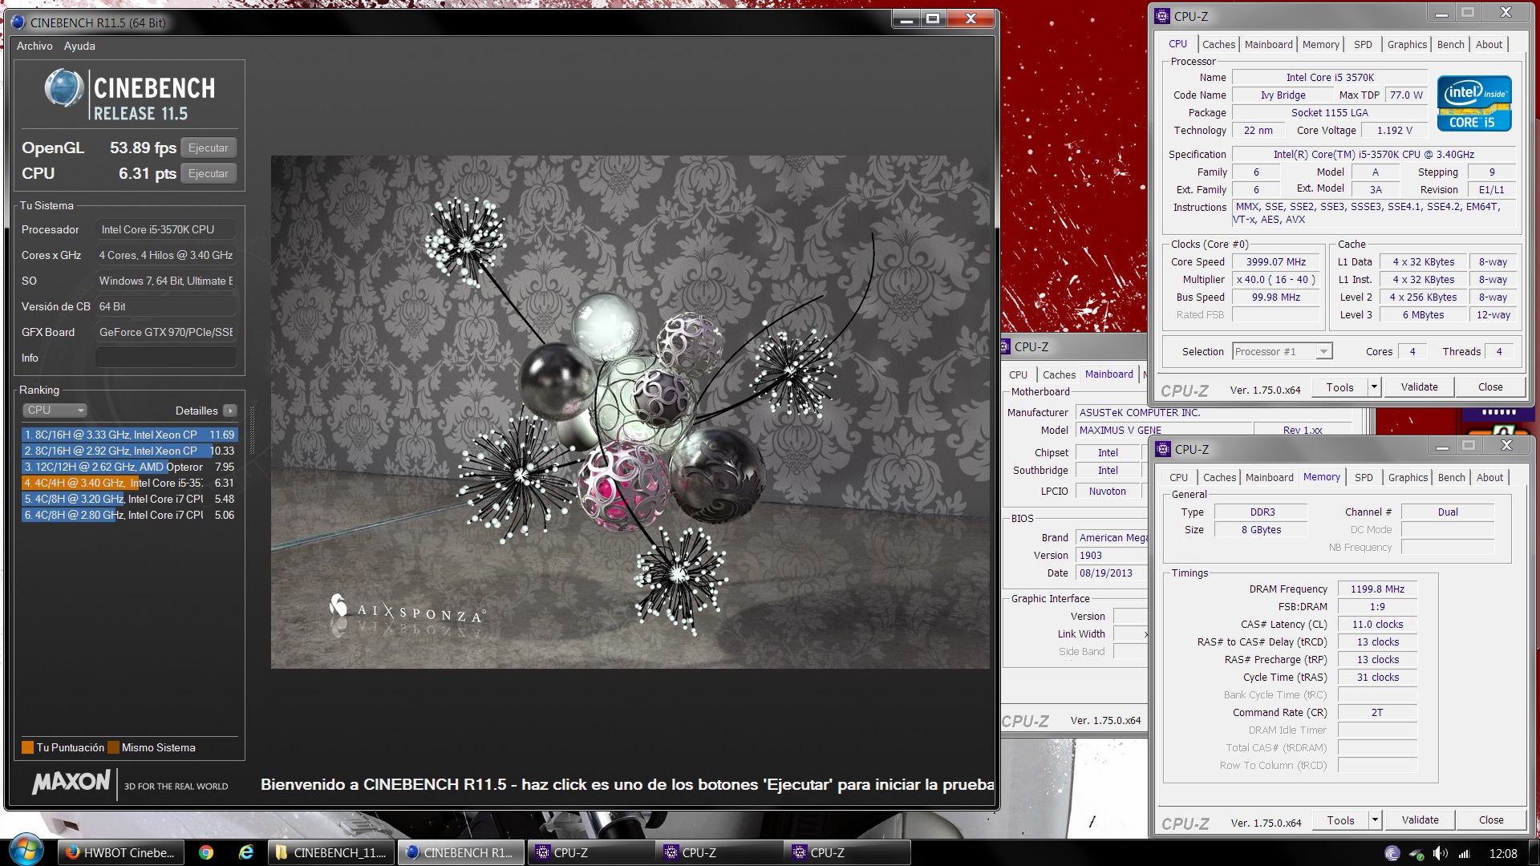Click the empty Info field
Viewport: 1540px width, 866px height.
click(165, 358)
